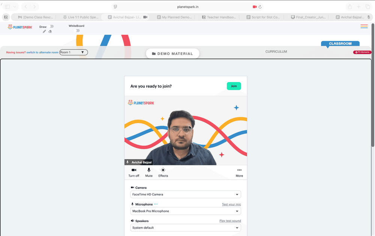Image resolution: width=375 pixels, height=236 pixels.
Task: Click the PS Moments button
Action: pos(362,52)
